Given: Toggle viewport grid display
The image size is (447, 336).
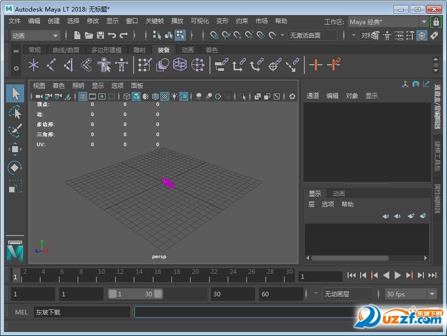Looking at the screenshot, I should 83,96.
